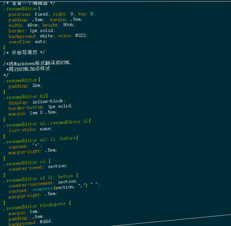Click the 'counter-reset' property name
The height and width of the screenshot is (226, 231).
click(x=25, y=168)
